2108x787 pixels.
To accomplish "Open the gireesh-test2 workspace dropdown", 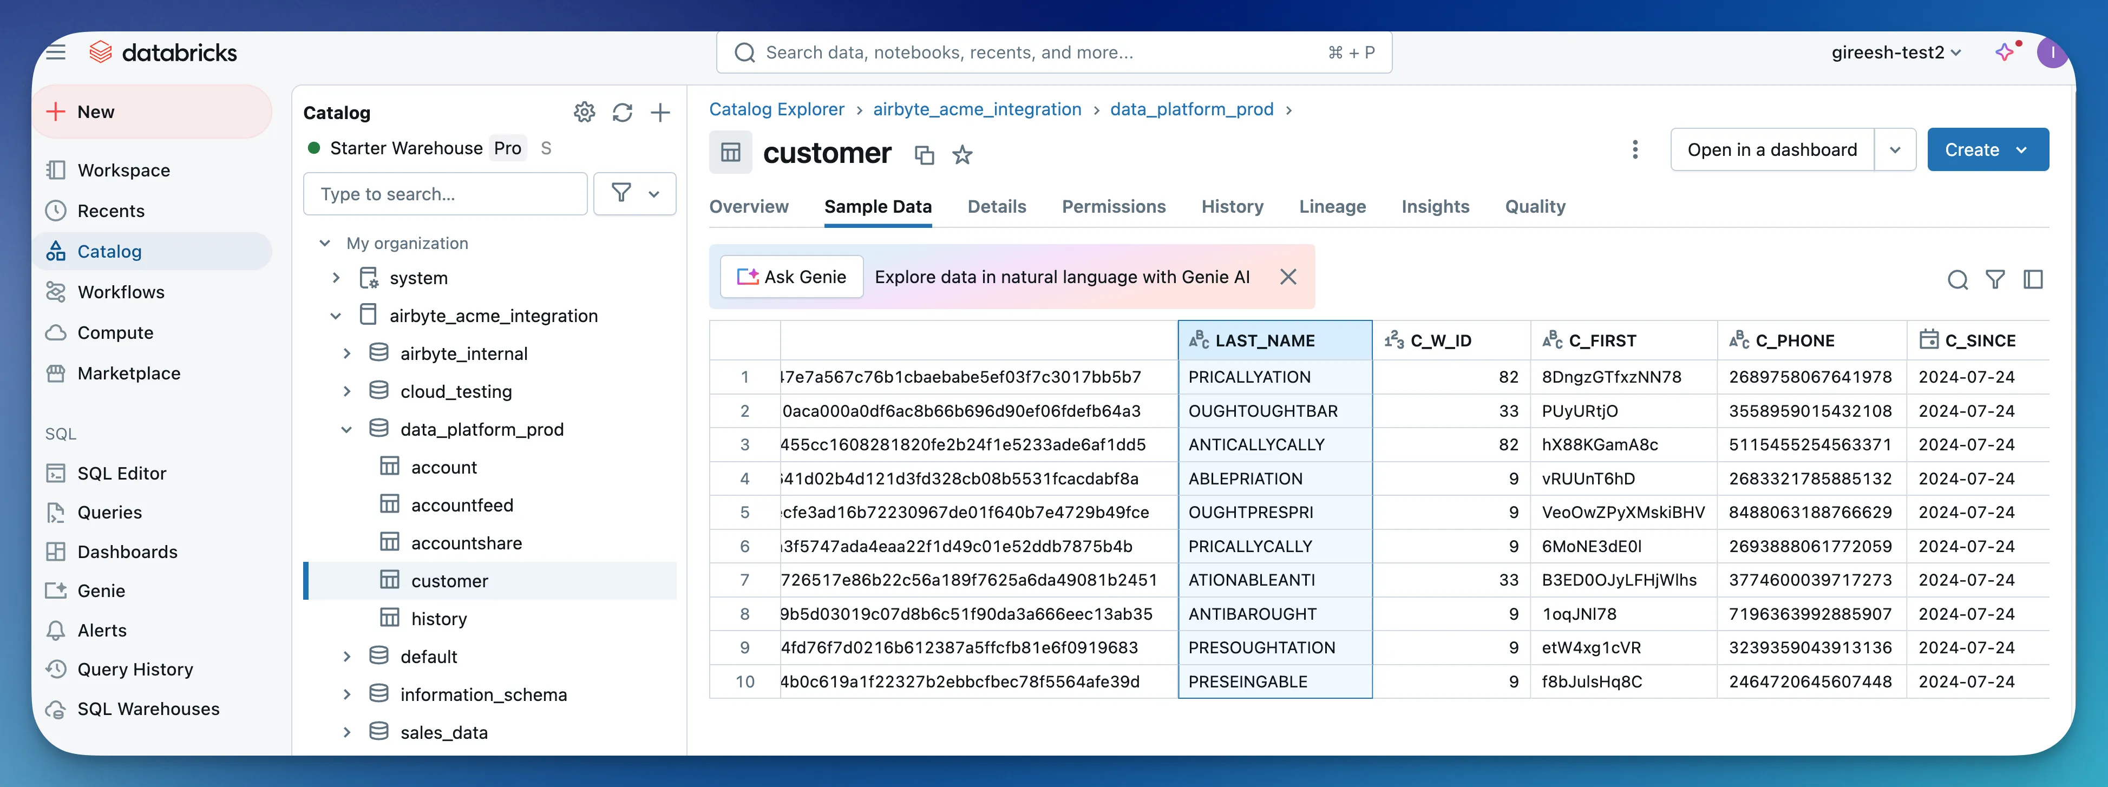I will click(x=1895, y=53).
